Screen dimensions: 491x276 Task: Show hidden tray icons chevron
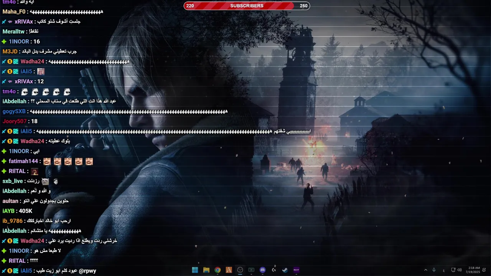(x=425, y=270)
